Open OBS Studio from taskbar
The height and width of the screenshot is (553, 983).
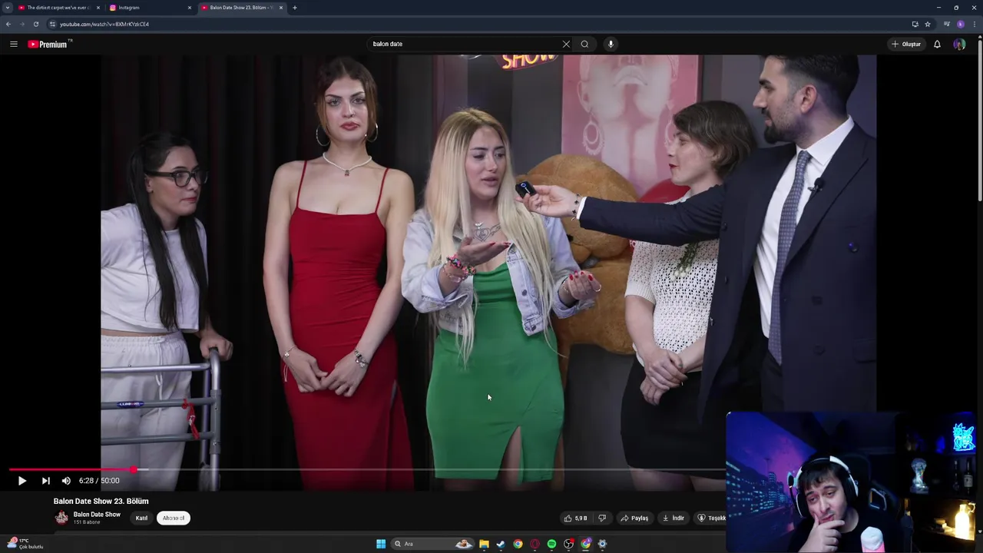tap(568, 544)
